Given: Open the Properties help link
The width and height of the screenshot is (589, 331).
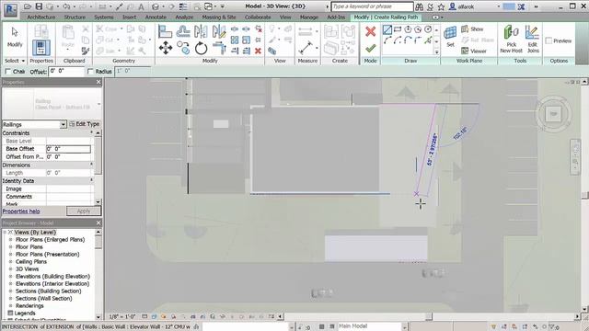Looking at the screenshot, I should point(21,211).
